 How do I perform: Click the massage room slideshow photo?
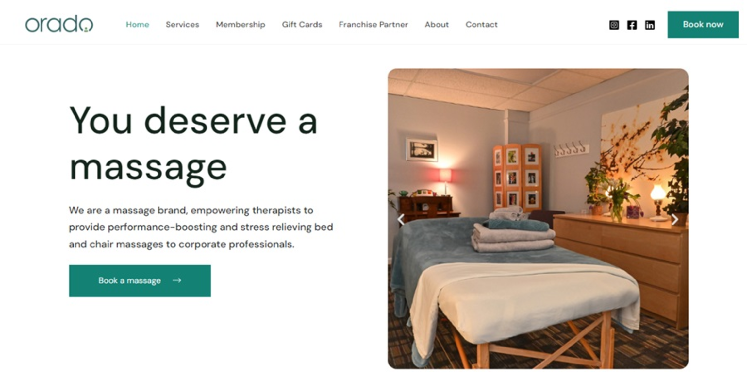(x=538, y=219)
